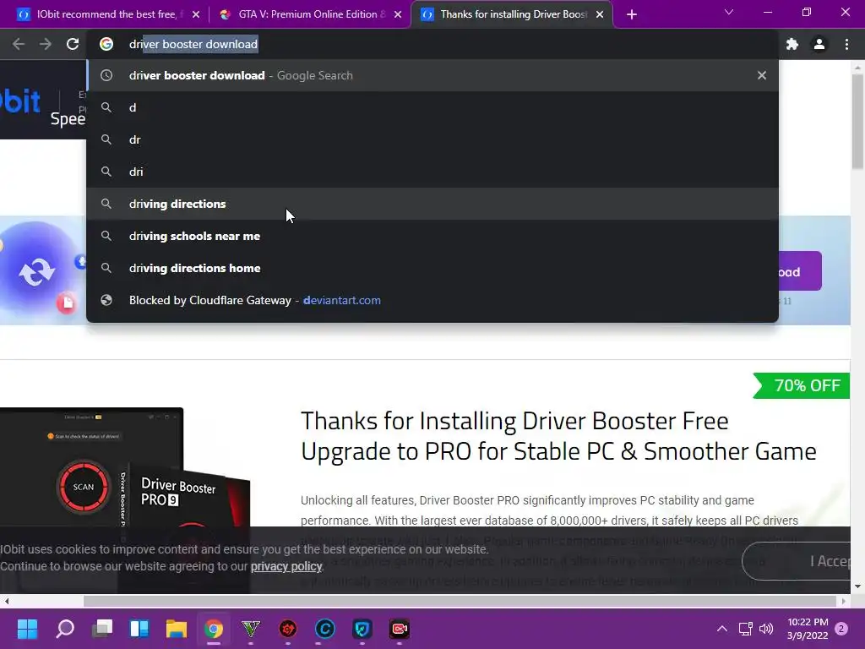Open Windows Start menu
This screenshot has height=649, width=865.
point(27,629)
